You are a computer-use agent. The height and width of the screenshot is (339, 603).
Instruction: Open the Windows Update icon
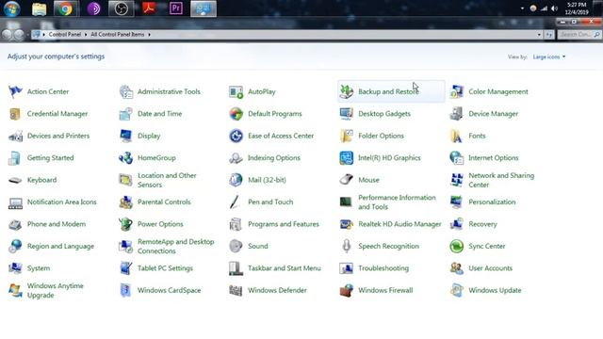click(x=456, y=290)
